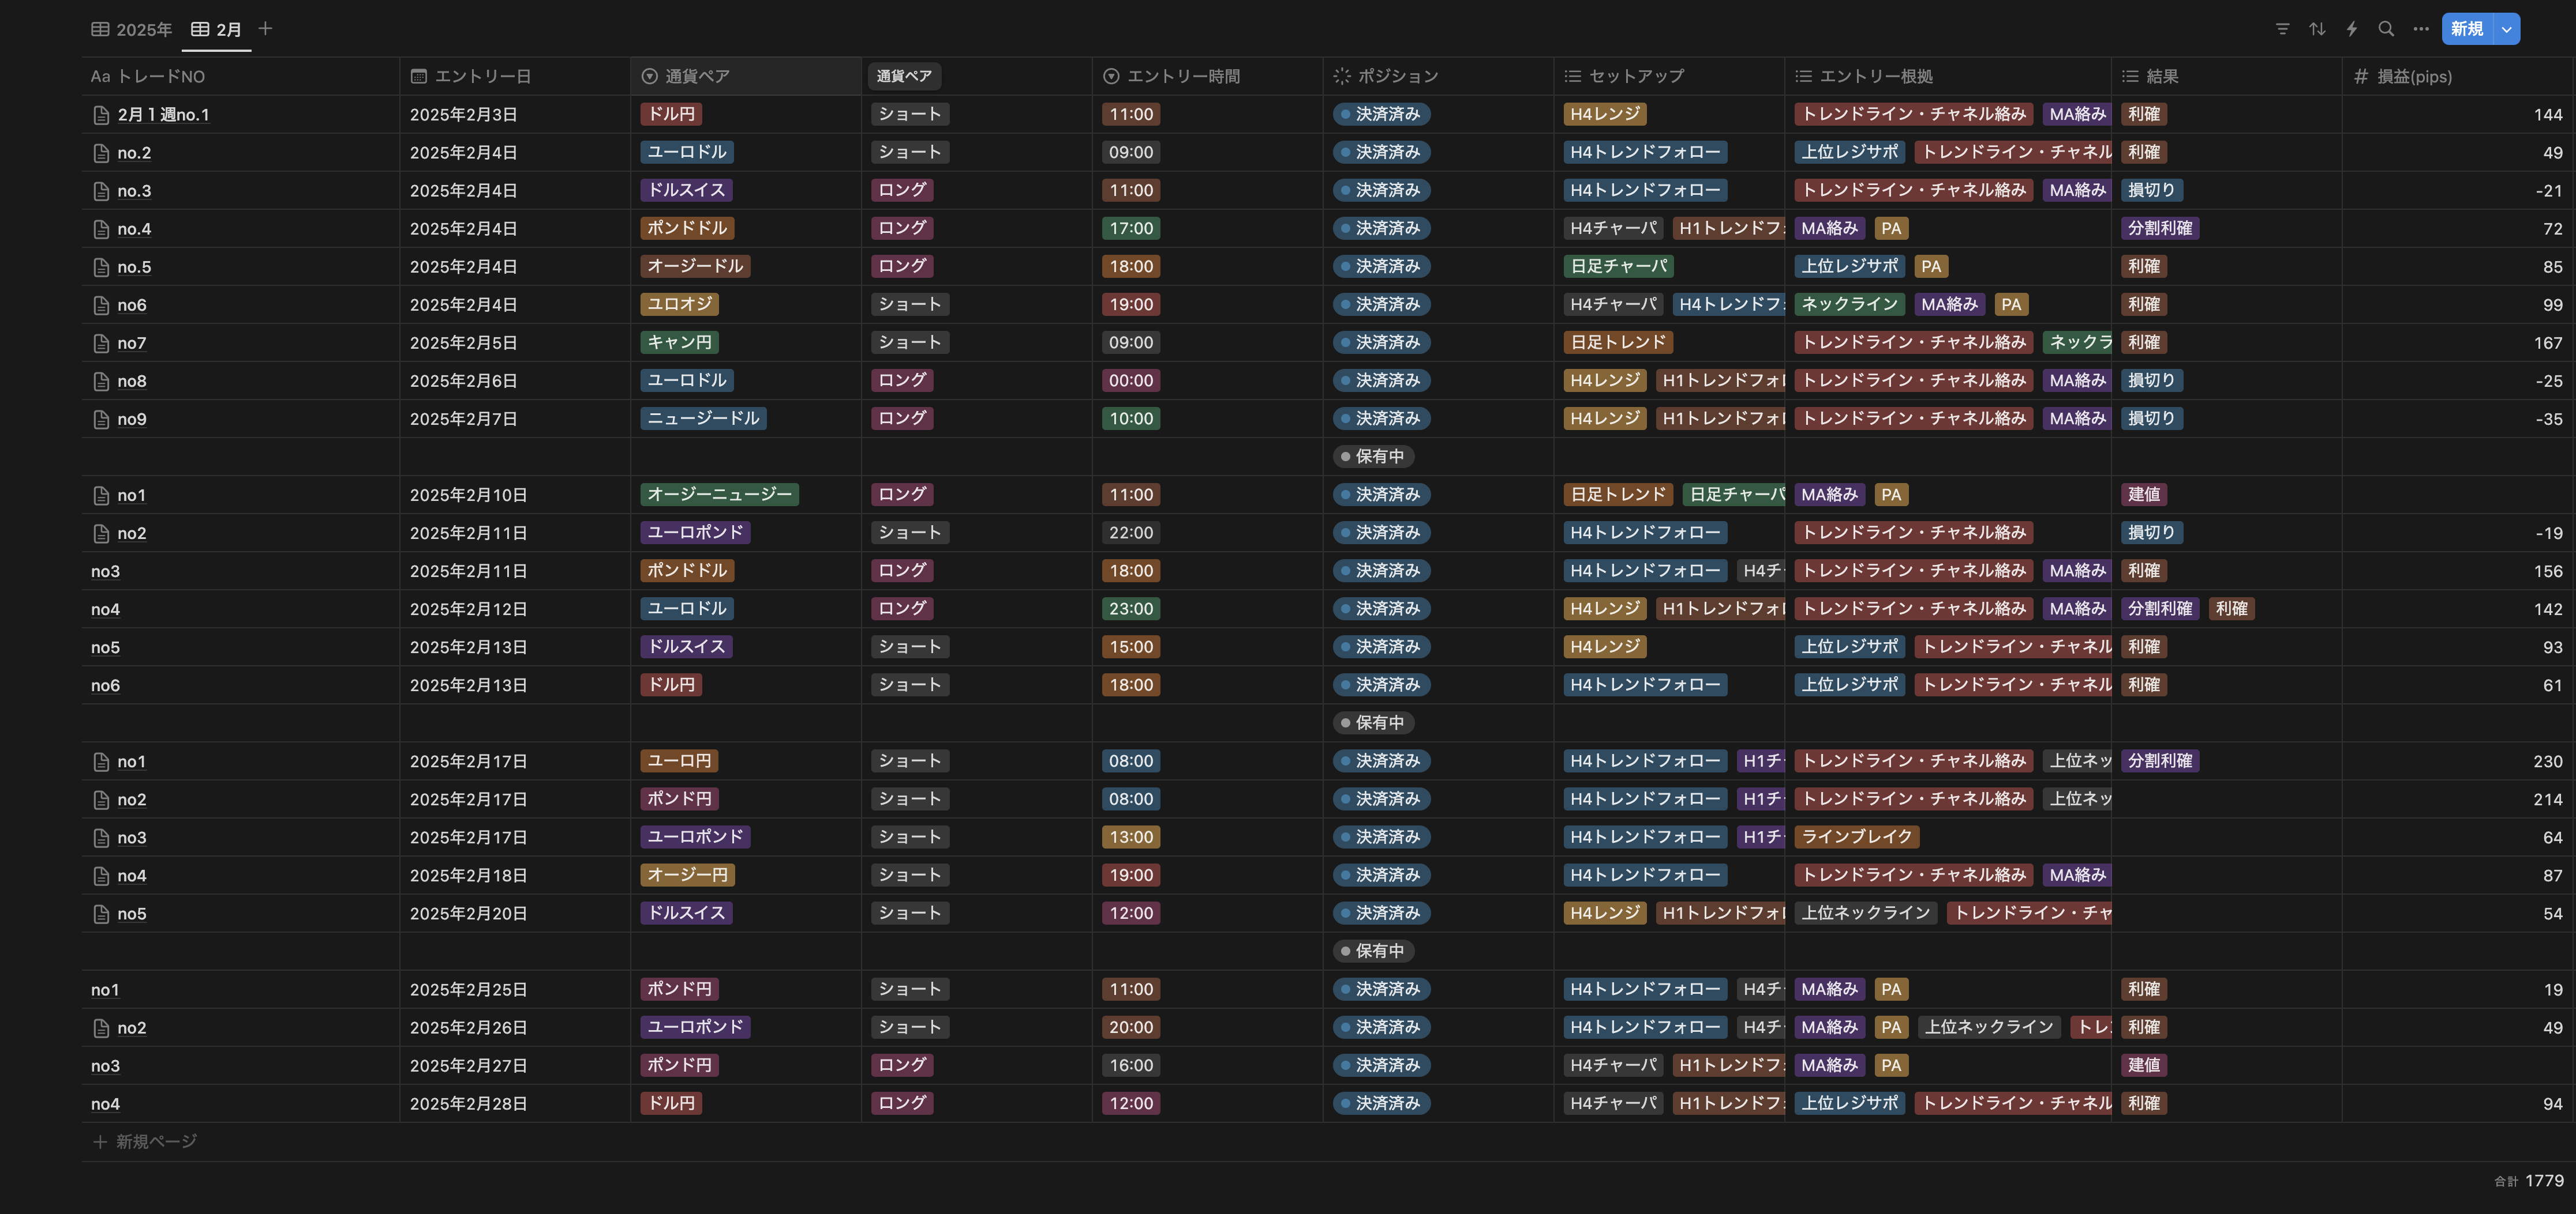
Task: Open the sort arrows icon
Action: click(x=2317, y=29)
